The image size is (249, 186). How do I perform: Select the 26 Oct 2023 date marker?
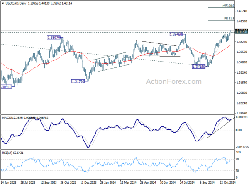point(68,182)
